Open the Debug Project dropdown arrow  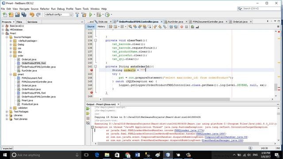click(103, 15)
